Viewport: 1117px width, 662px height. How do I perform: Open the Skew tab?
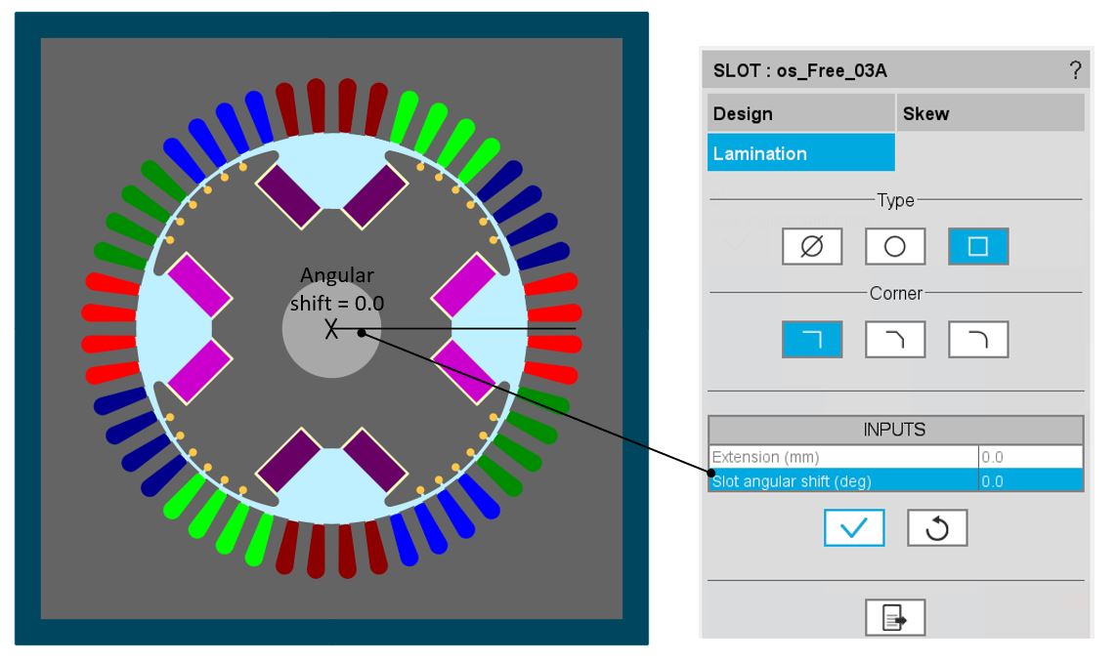point(990,113)
